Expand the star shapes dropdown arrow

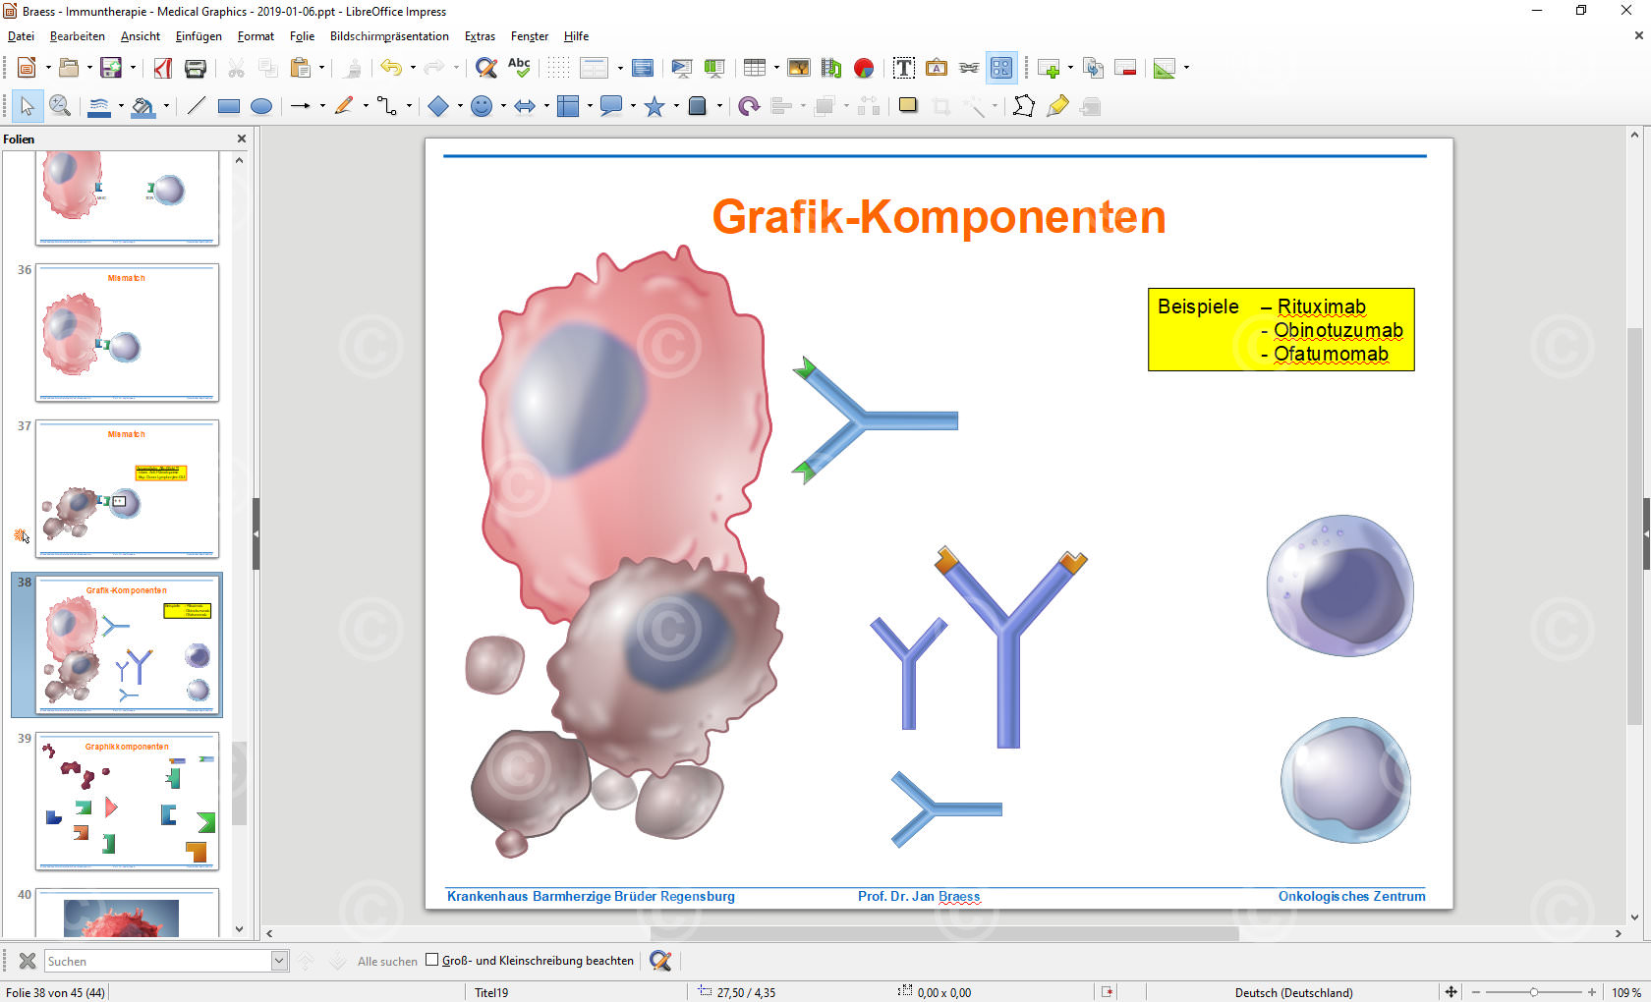676,106
